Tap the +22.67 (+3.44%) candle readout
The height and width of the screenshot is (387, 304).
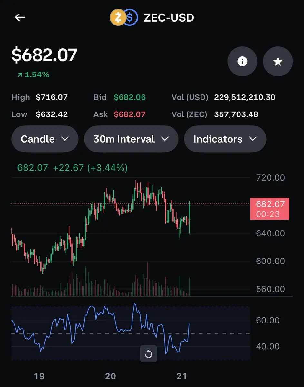pyautogui.click(x=90, y=168)
